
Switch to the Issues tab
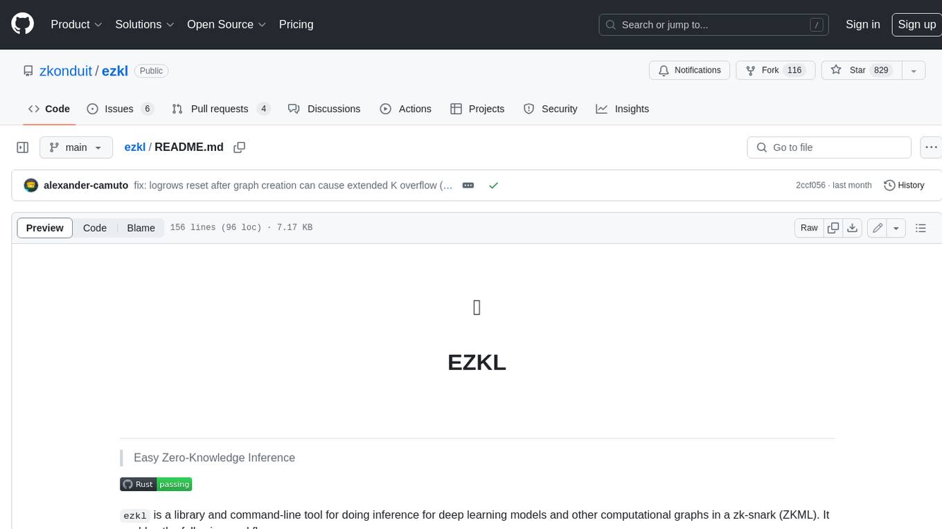120,109
